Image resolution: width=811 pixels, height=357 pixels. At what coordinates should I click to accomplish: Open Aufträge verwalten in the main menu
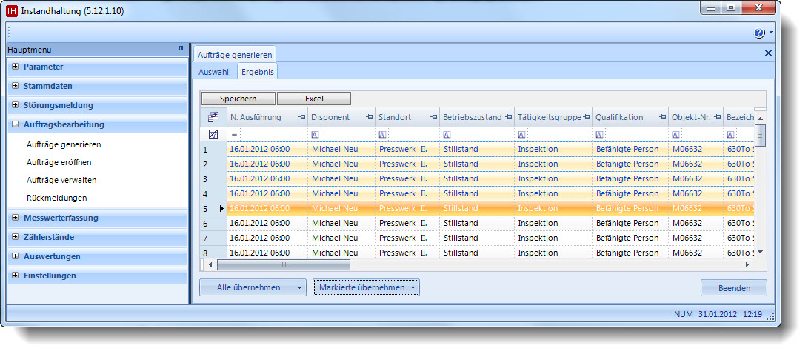click(61, 180)
